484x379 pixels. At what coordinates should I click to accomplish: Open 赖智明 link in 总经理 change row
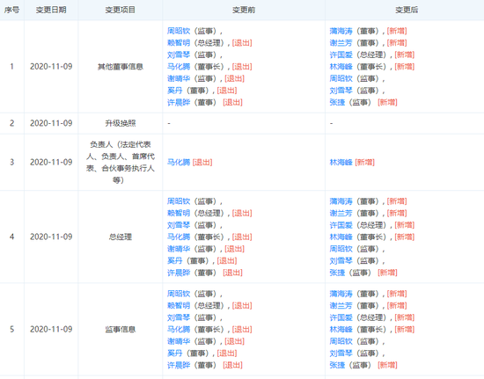coord(179,213)
